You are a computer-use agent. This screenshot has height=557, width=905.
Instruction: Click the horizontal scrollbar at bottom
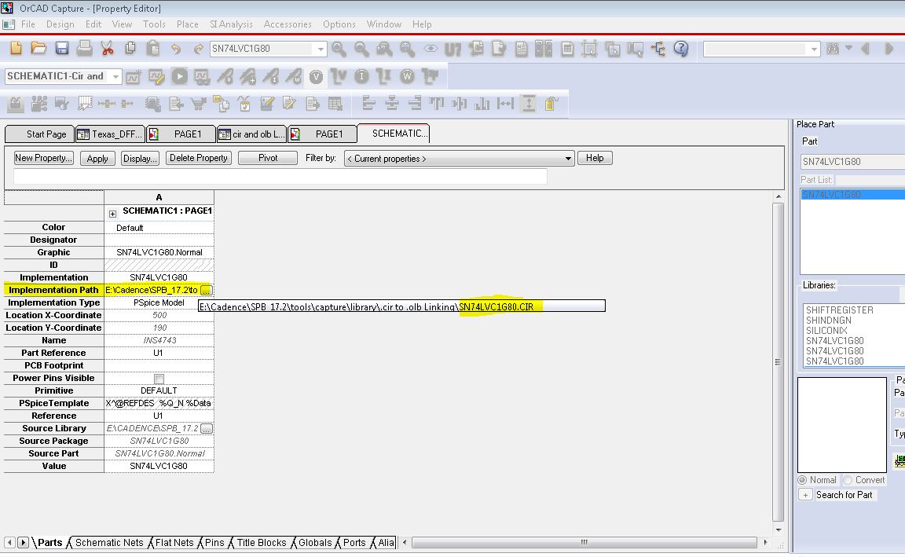click(584, 543)
